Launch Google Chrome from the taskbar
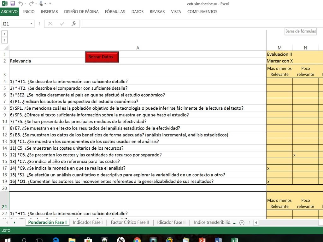This screenshot has width=323, height=242. (x=137, y=240)
